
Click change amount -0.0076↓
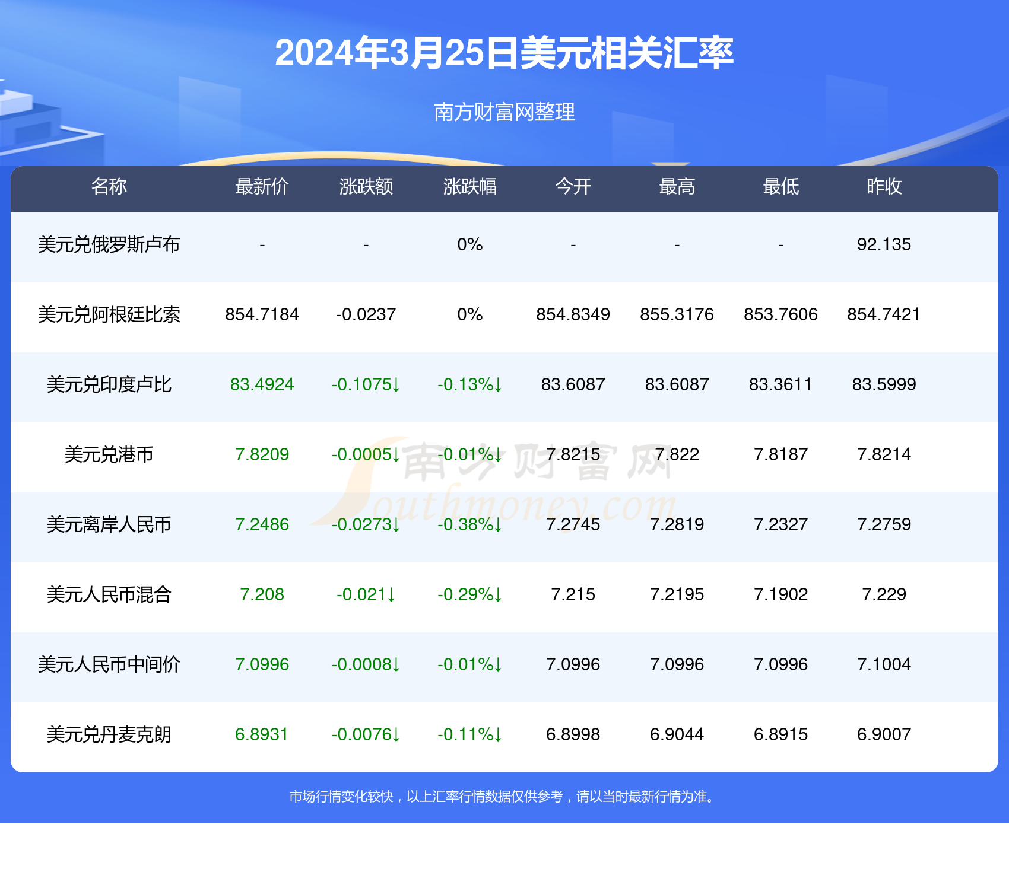pyautogui.click(x=366, y=734)
